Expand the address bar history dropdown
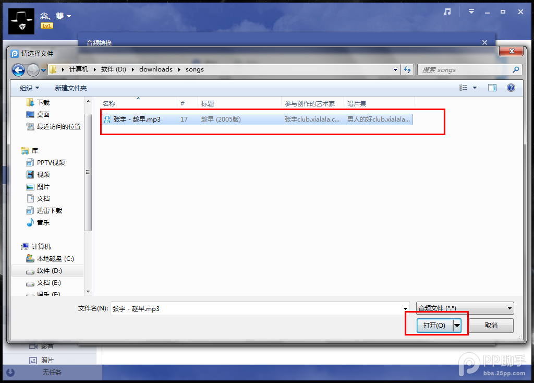Image resolution: width=534 pixels, height=383 pixels. 395,70
